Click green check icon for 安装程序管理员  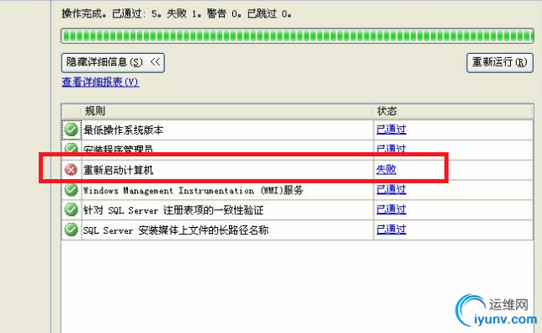[72, 148]
